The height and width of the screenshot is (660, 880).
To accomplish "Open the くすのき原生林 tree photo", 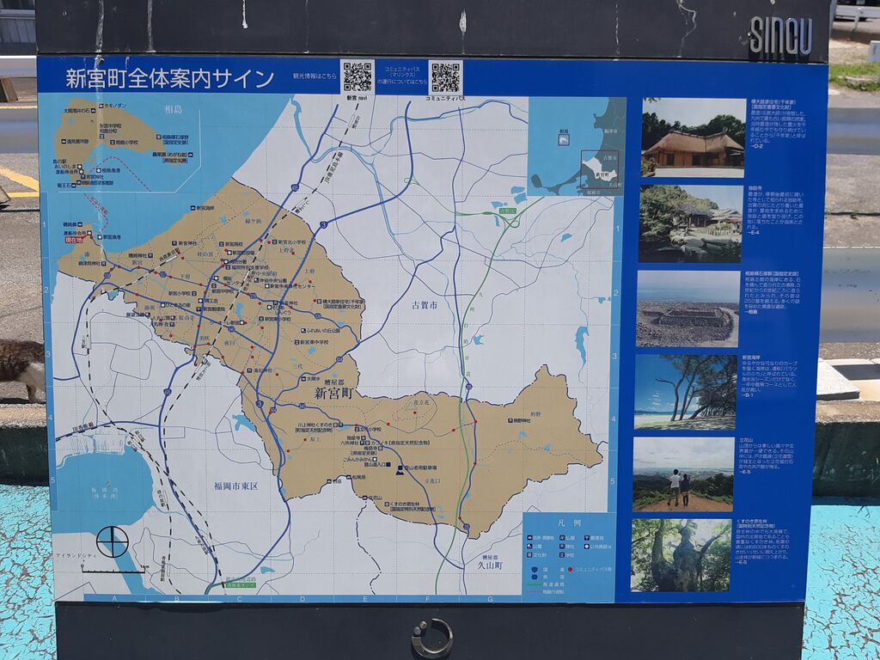I will [681, 554].
